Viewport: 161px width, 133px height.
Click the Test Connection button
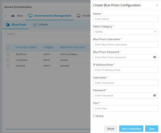(131, 129)
